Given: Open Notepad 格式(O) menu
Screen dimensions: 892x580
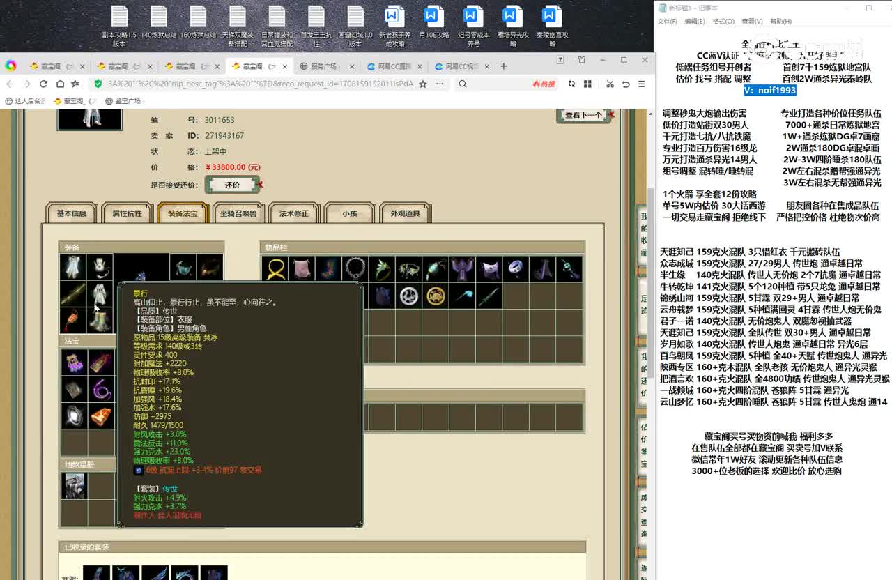Looking at the screenshot, I should pyautogui.click(x=723, y=22).
